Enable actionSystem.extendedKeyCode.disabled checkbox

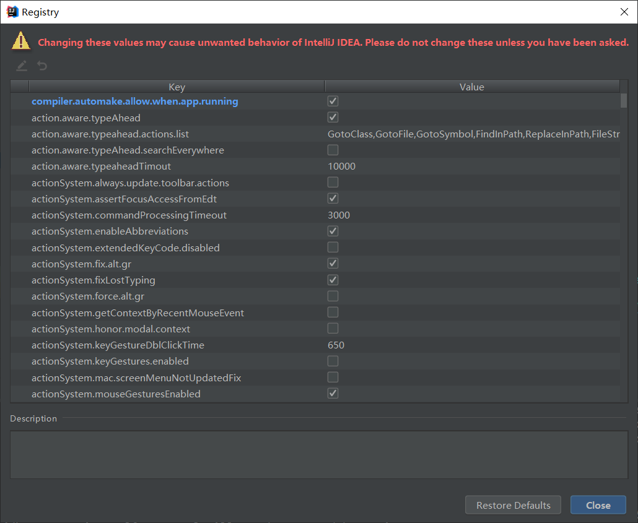tap(333, 248)
